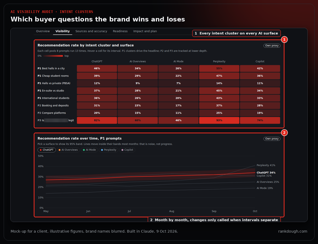318x244 pixels.
Task: Click the ChatGPT heatmap column header
Action: pos(97,61)
